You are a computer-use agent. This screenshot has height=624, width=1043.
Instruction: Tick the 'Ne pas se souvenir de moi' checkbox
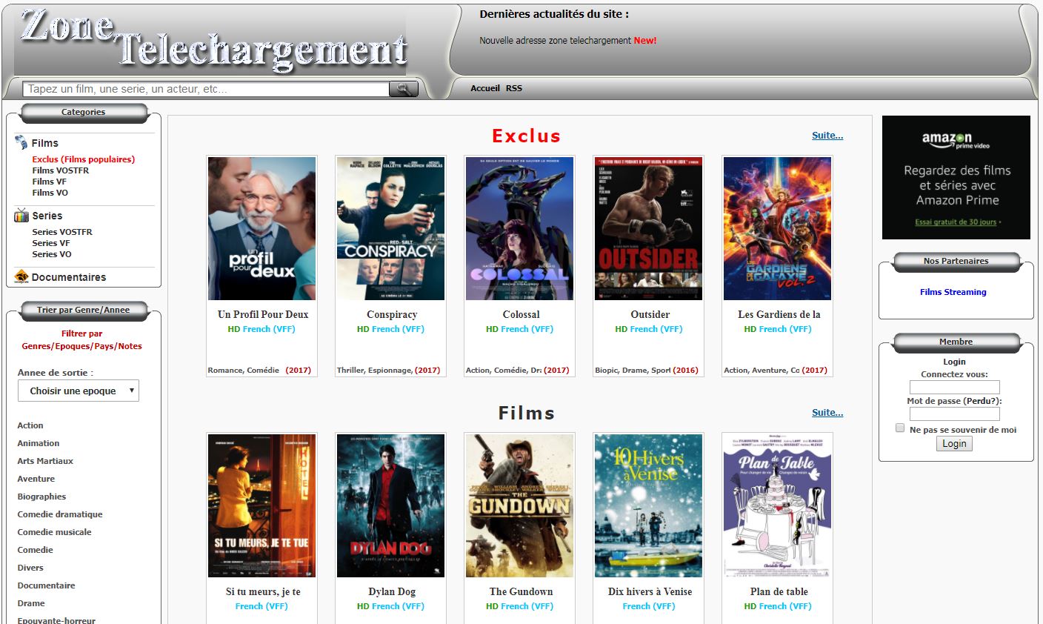tap(900, 428)
